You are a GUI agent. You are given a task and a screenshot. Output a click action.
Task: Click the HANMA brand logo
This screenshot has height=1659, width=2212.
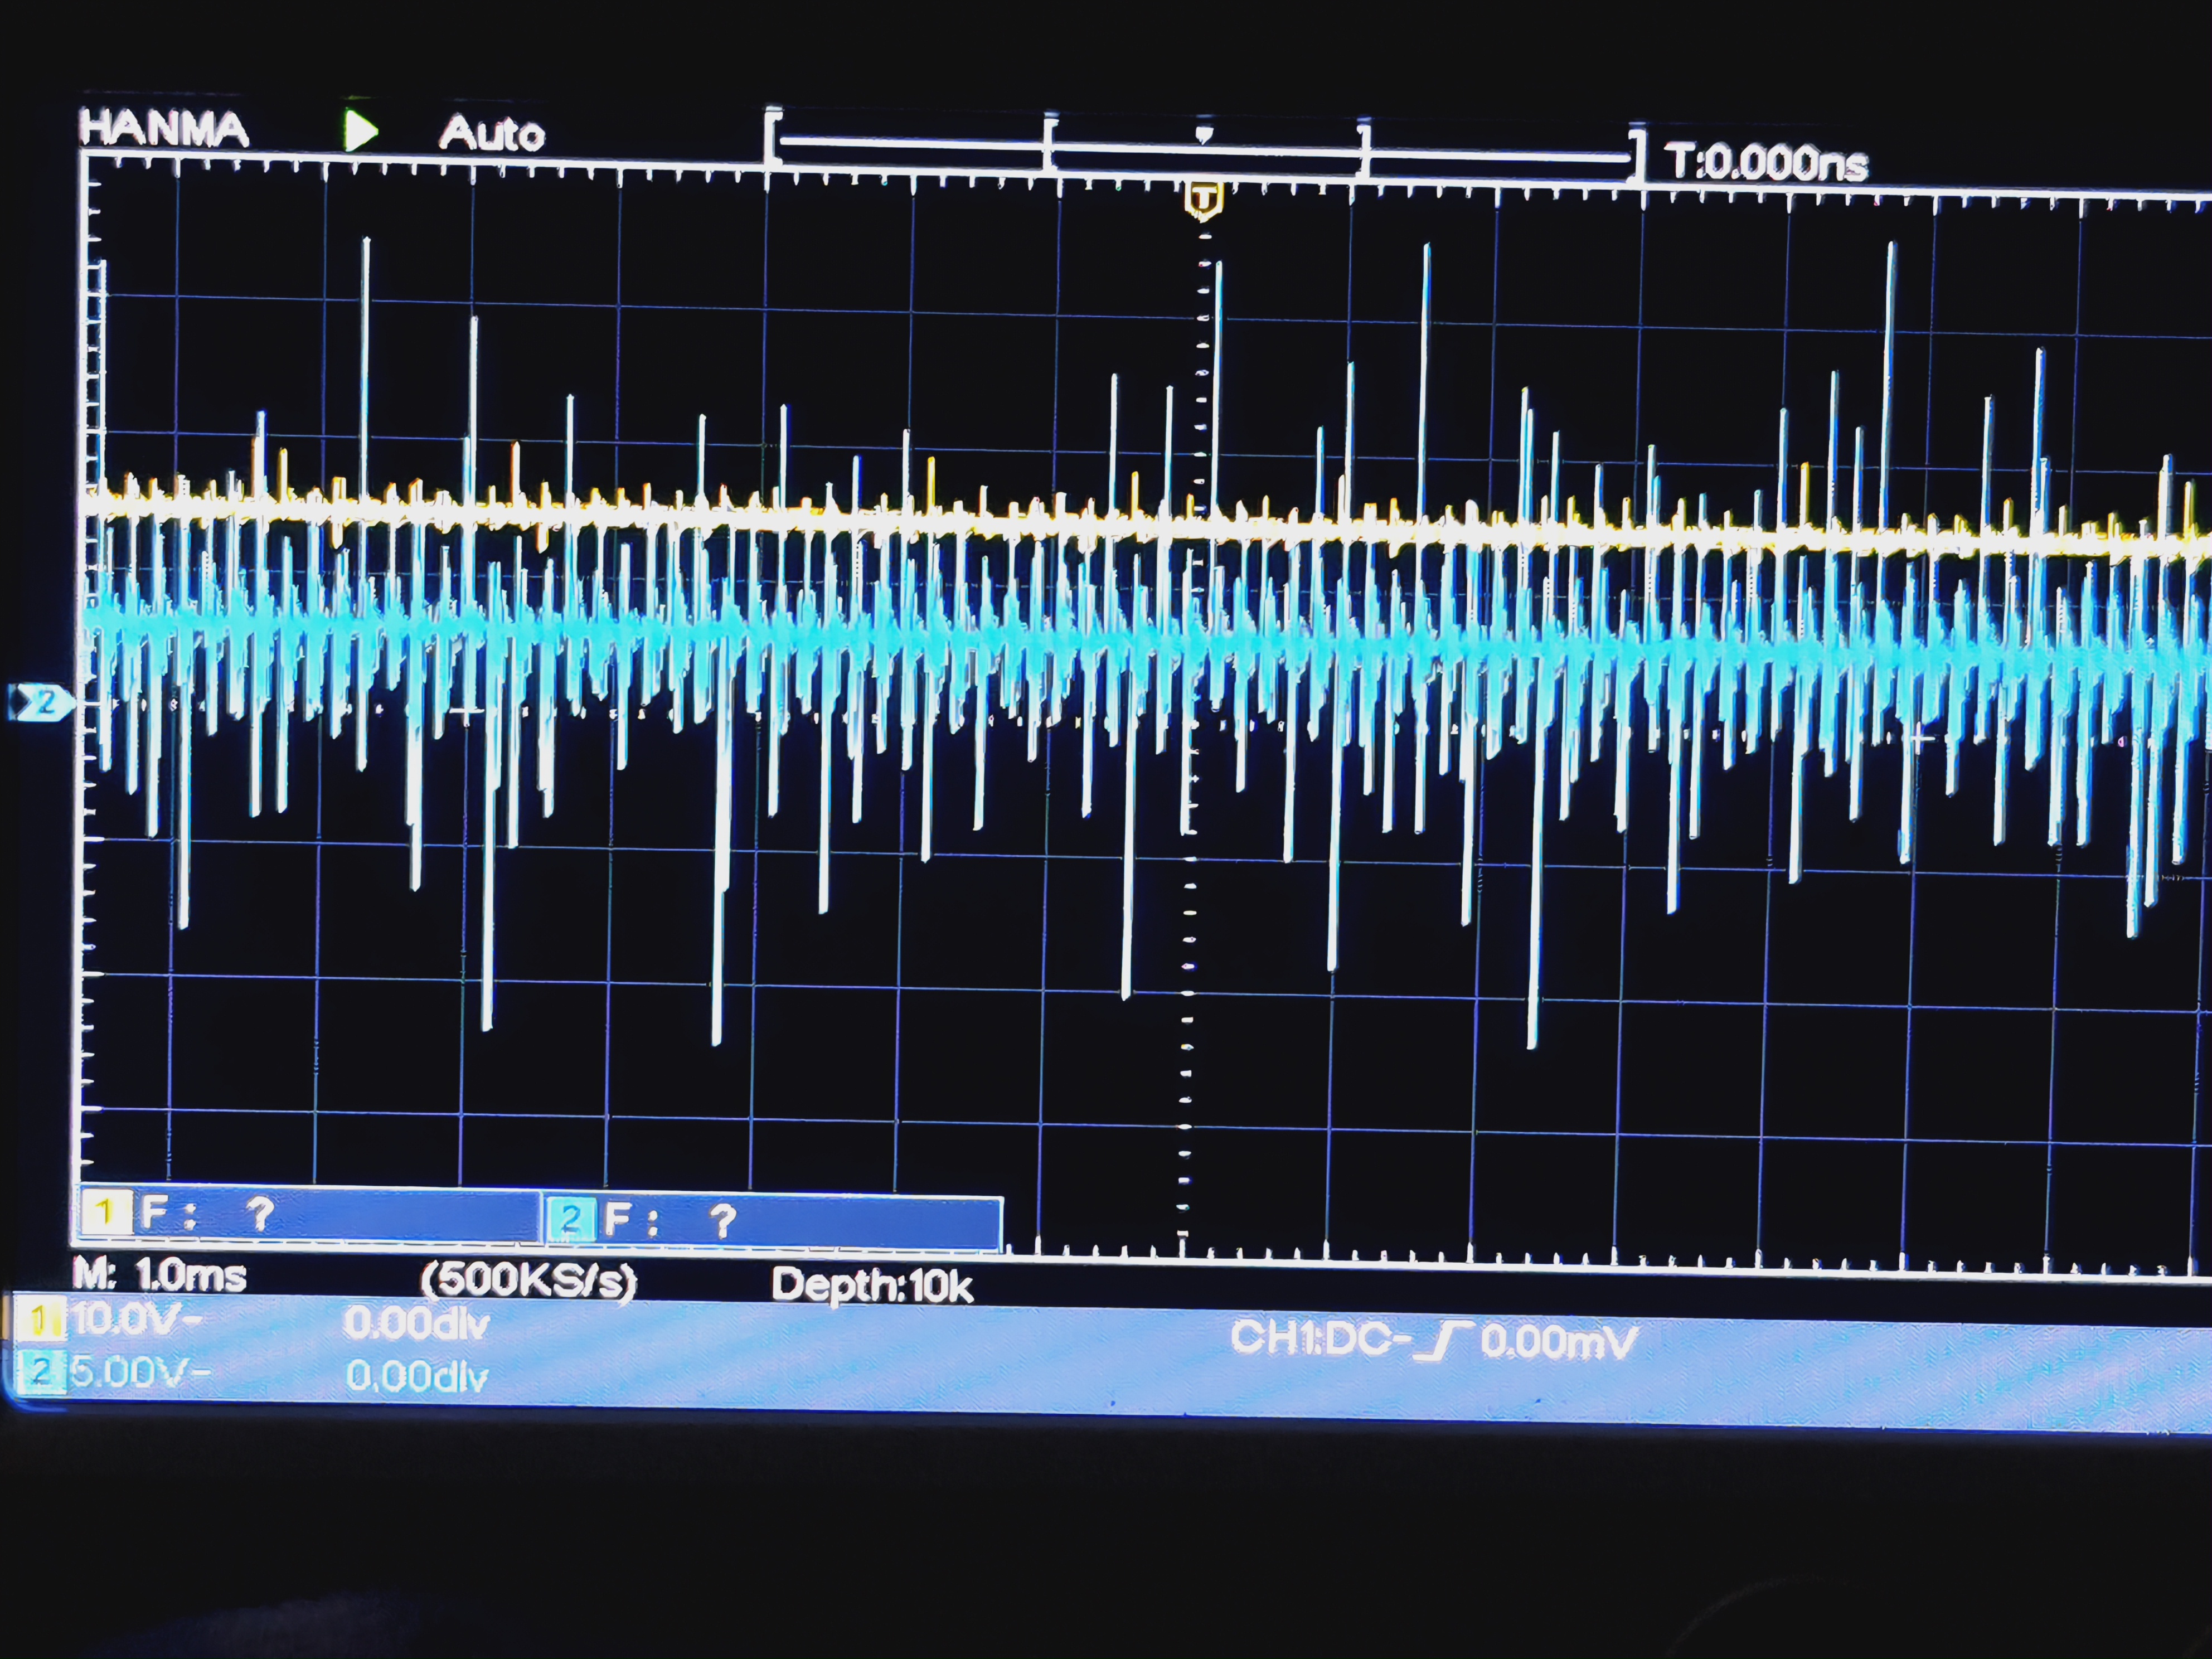tap(164, 129)
